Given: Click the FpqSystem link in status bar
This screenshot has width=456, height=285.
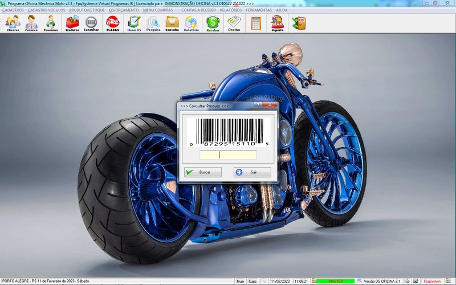Looking at the screenshot, I should pos(432,281).
